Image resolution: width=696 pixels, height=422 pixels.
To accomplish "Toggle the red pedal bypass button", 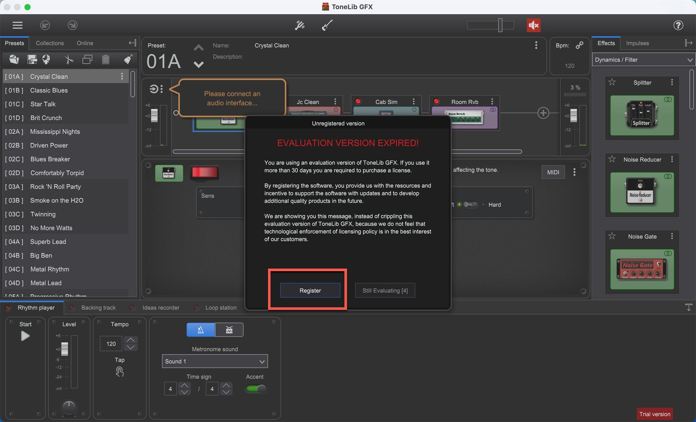I will click(x=204, y=173).
